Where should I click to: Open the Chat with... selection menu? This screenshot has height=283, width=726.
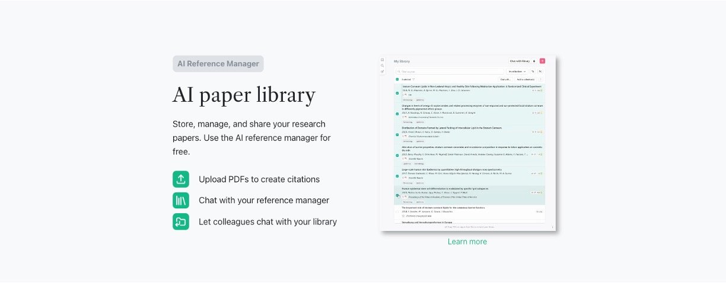[505, 79]
